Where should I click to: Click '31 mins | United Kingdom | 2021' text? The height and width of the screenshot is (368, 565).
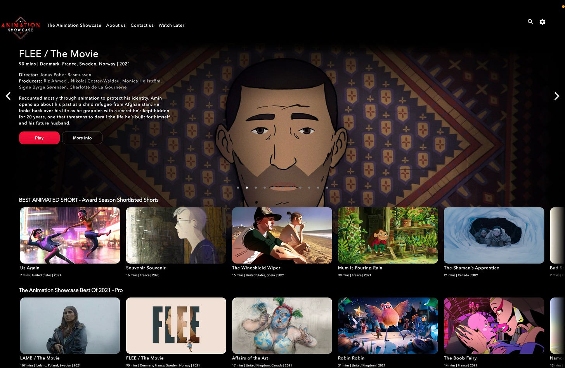pos(362,365)
